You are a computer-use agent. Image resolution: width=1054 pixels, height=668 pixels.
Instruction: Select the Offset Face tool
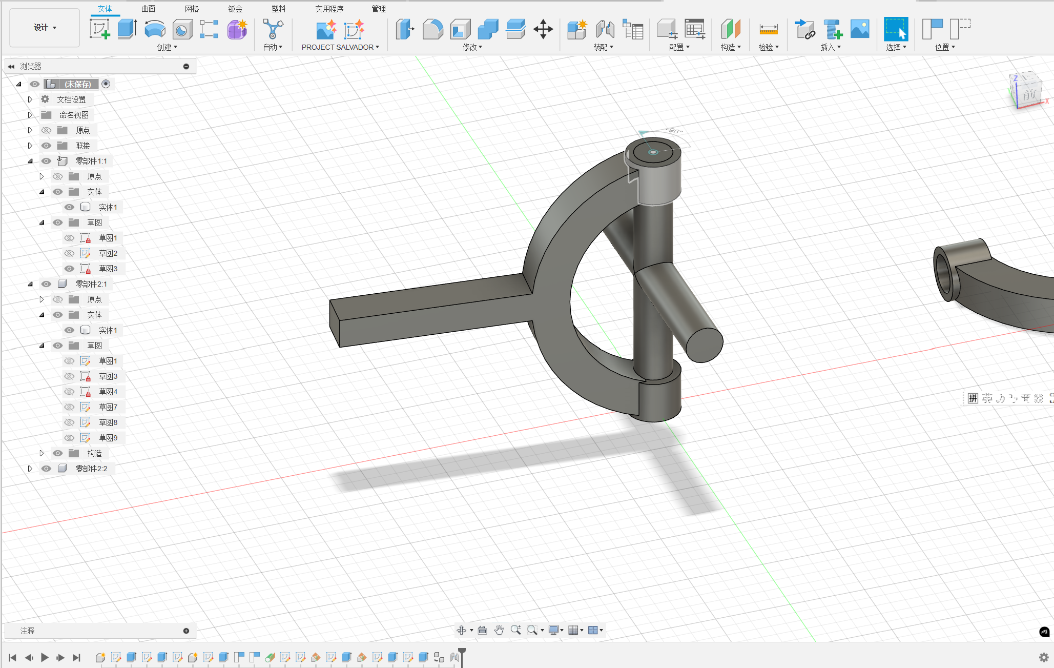[515, 29]
